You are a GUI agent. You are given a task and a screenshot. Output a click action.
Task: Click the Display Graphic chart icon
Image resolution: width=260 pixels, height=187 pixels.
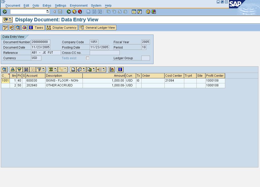point(112,69)
